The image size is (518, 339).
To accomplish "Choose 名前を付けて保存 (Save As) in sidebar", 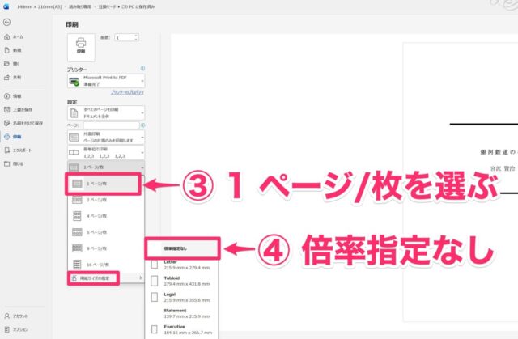I will 26,122.
